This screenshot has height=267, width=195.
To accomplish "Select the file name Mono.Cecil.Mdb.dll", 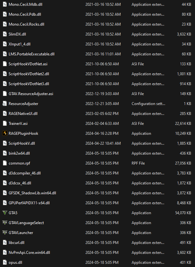I will [25, 4].
